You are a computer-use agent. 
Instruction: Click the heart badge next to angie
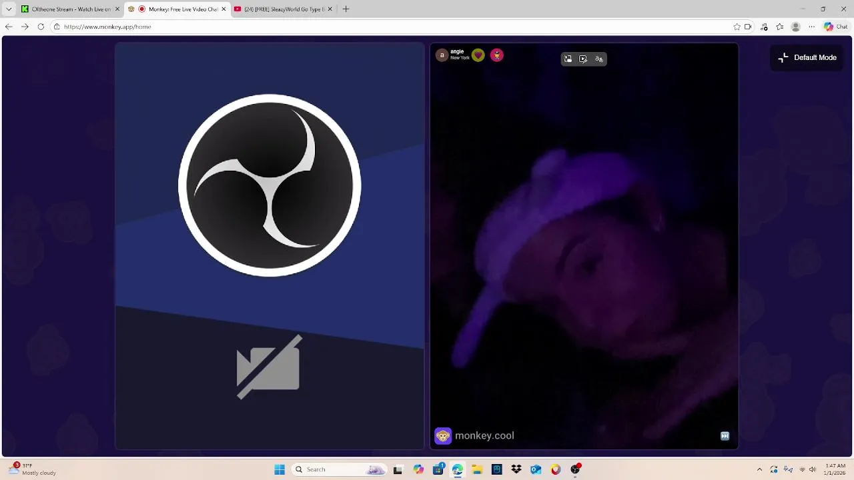[x=478, y=55]
